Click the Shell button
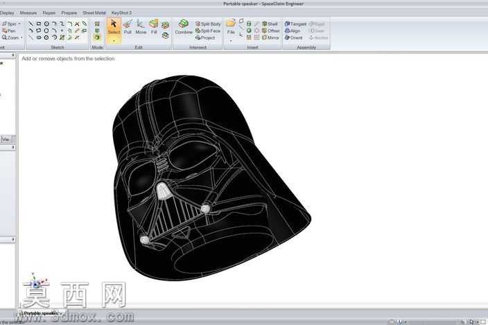 [270, 24]
